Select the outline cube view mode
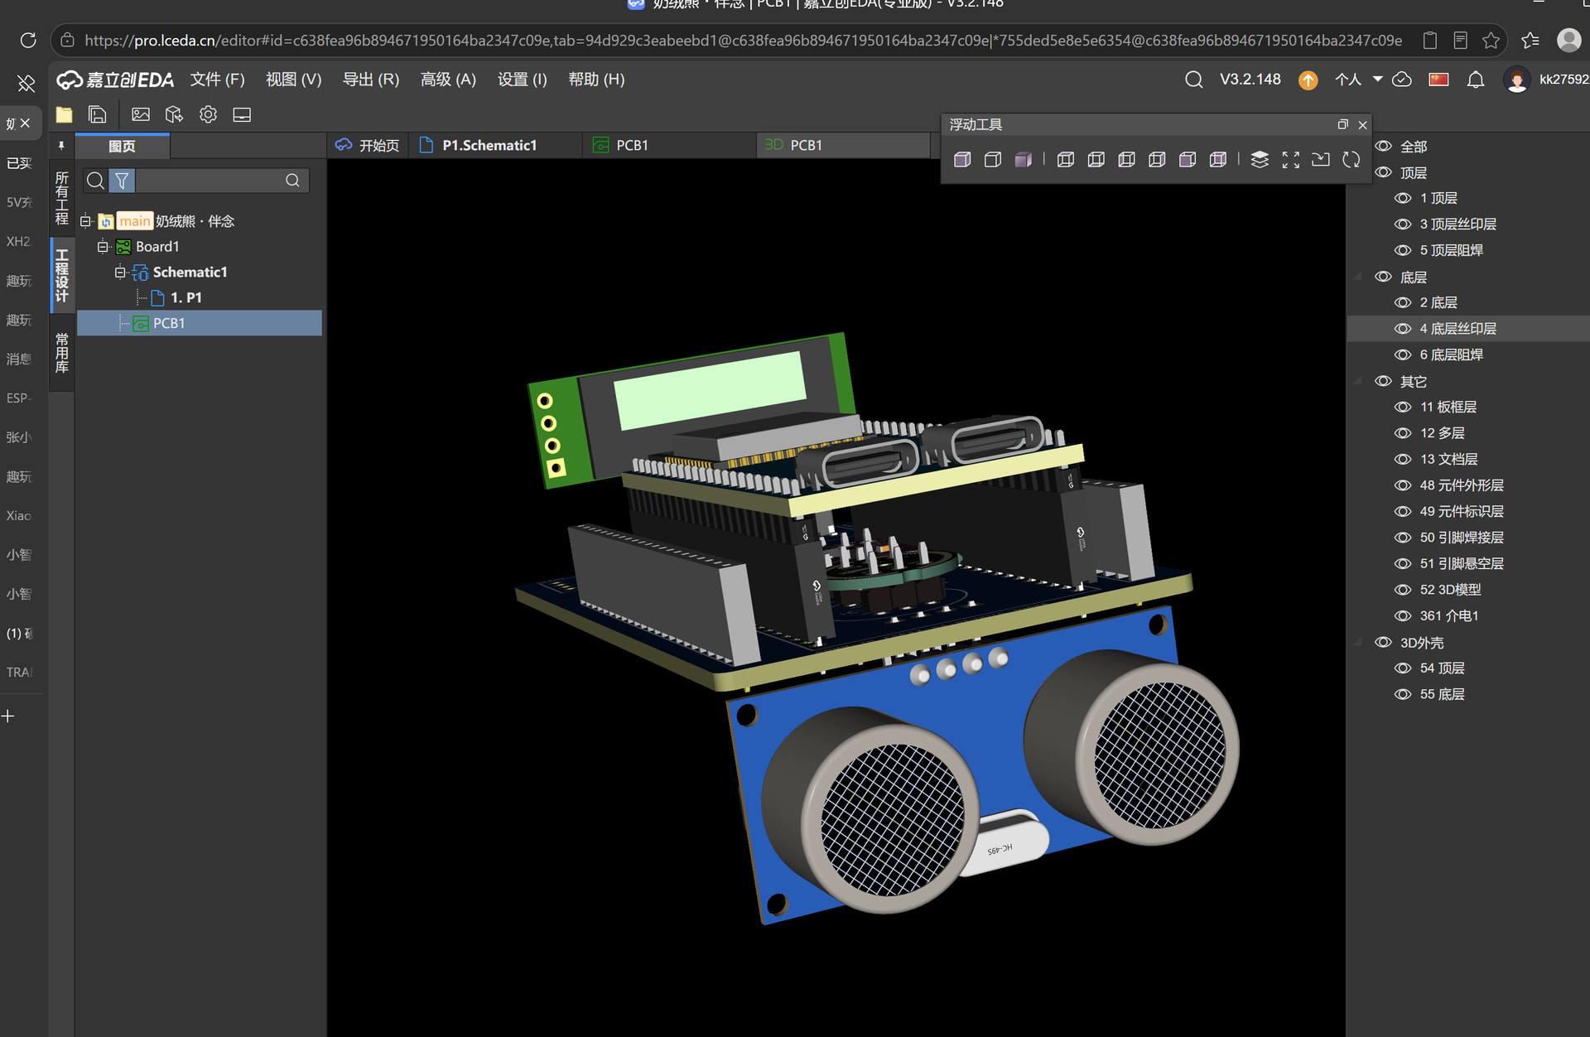Image resolution: width=1590 pixels, height=1037 pixels. tap(993, 159)
